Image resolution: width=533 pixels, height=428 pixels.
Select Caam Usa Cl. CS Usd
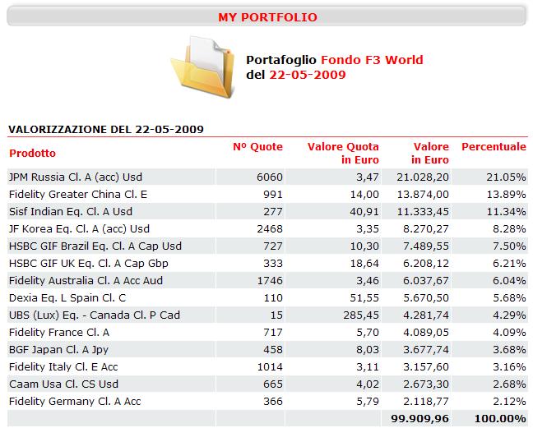click(63, 384)
